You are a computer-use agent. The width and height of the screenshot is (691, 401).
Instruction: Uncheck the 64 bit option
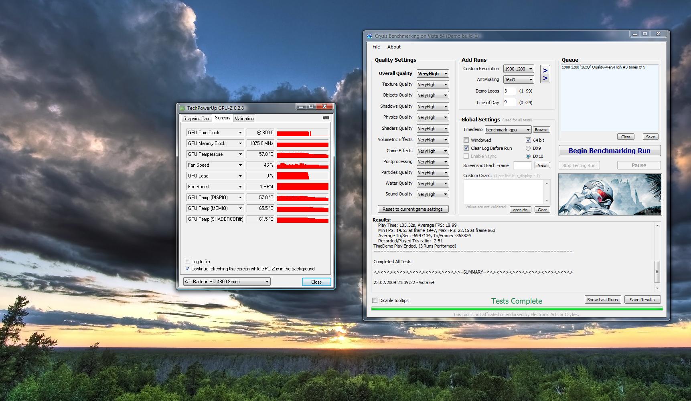528,140
